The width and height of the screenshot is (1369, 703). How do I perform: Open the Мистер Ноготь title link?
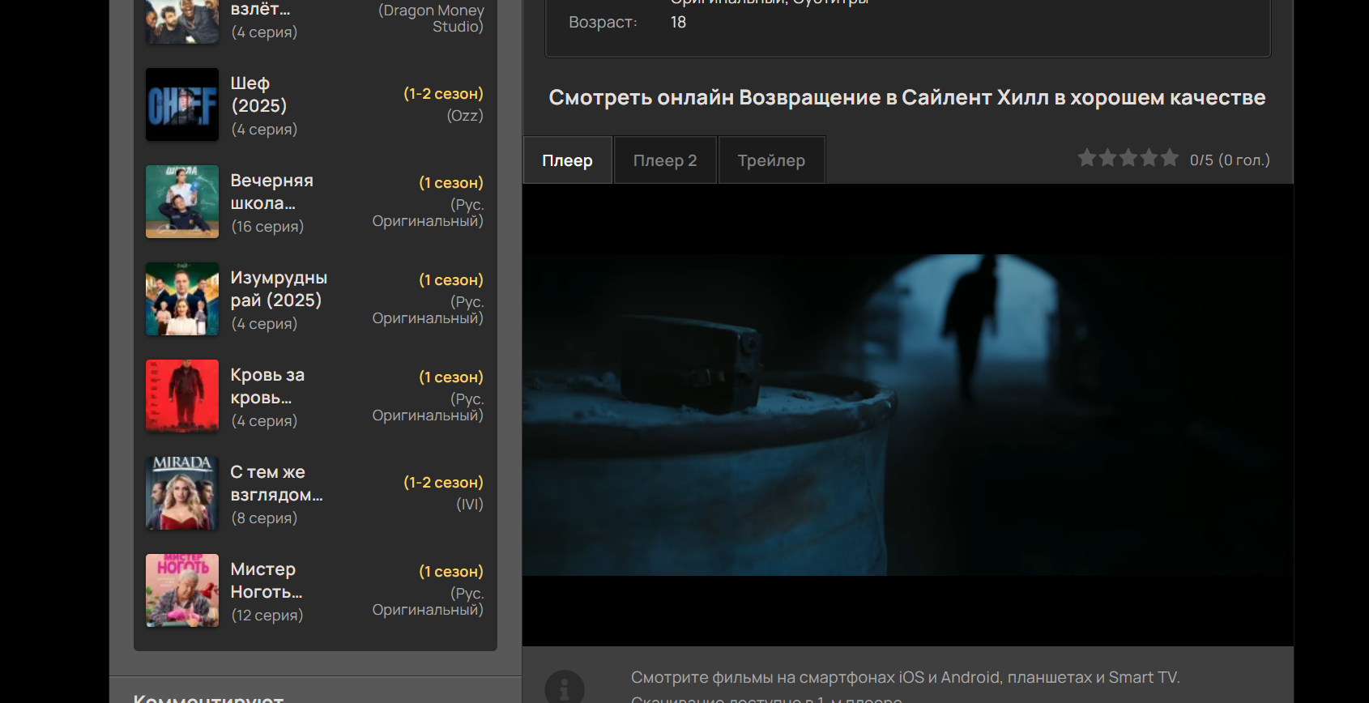(x=267, y=581)
